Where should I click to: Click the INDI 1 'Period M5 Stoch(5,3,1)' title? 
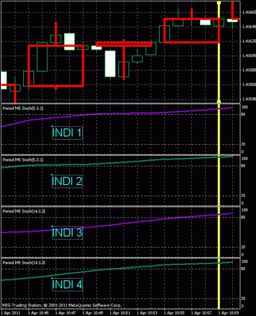(x=23, y=108)
